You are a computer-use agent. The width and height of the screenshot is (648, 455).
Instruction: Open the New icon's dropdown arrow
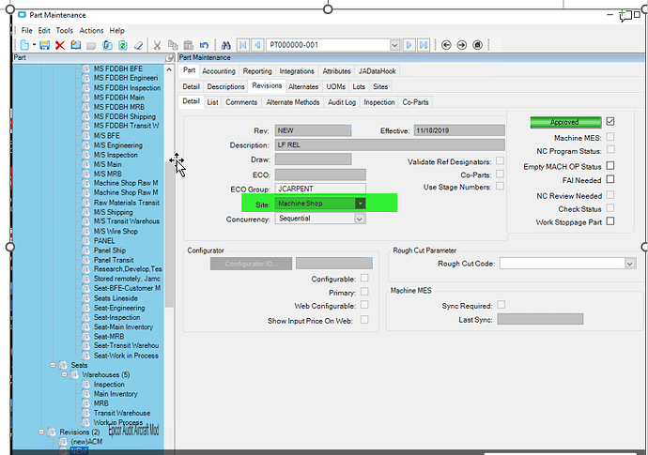34,45
